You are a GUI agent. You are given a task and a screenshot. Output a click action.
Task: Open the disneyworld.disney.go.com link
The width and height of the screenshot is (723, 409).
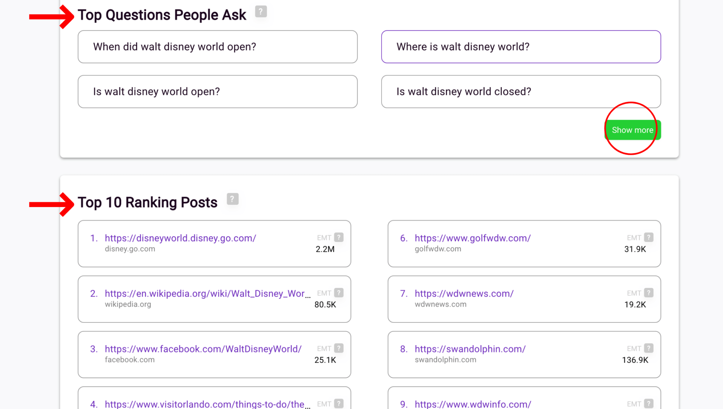[180, 238]
